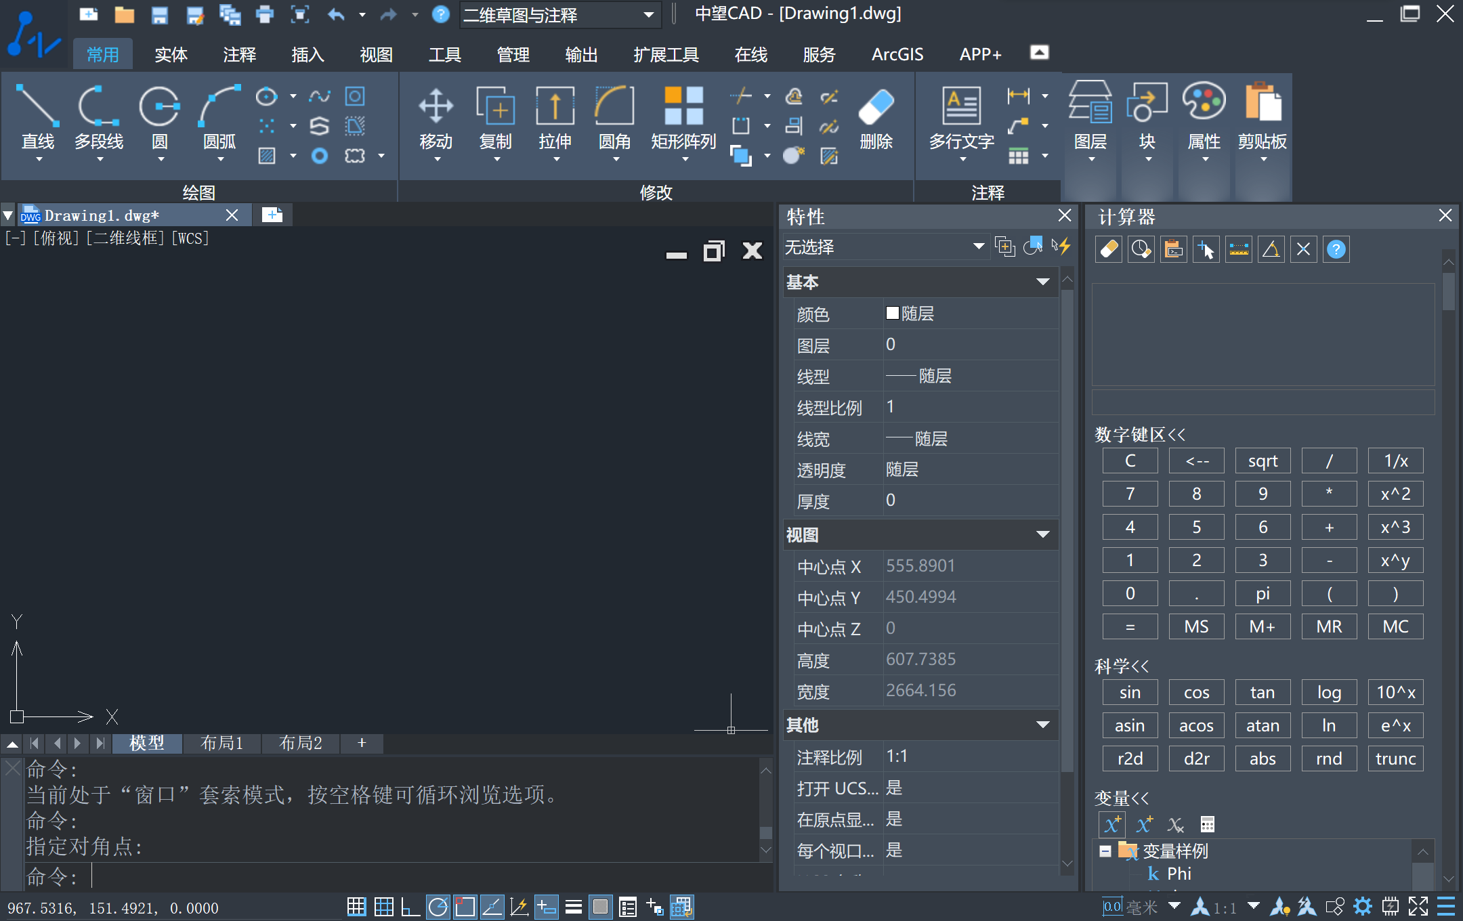The height and width of the screenshot is (921, 1463).
Task: Open the Layer (图层) panel
Action: (x=1090, y=121)
